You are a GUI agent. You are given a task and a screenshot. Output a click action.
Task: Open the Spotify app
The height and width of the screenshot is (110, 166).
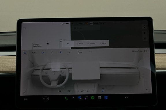pos(93,98)
